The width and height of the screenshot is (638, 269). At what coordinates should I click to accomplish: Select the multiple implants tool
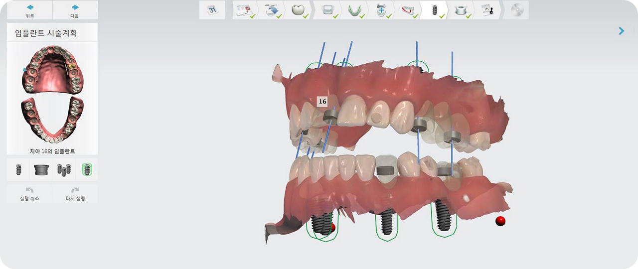tap(64, 170)
